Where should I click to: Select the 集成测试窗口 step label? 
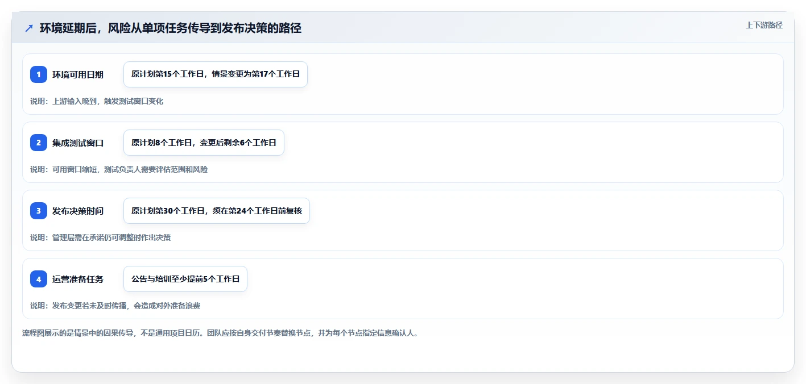pyautogui.click(x=78, y=143)
